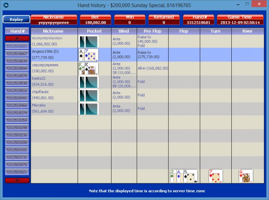The height and width of the screenshot is (200, 269).
Task: Click the flop cards 2, A, 5
Action: point(184,176)
